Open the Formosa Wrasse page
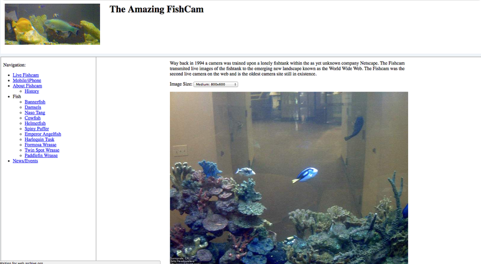The width and height of the screenshot is (481, 264). point(40,145)
